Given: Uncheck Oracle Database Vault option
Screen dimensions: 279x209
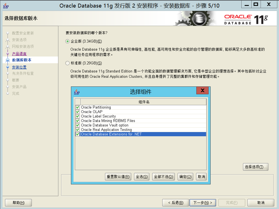Looking at the screenshot, I should (x=77, y=125).
